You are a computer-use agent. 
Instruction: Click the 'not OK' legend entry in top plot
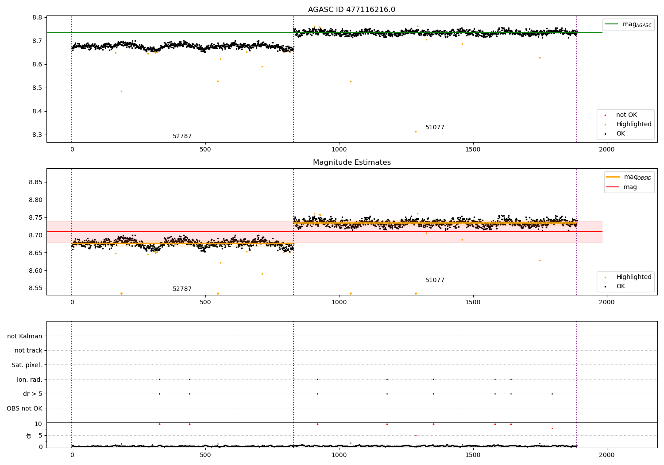[626, 115]
